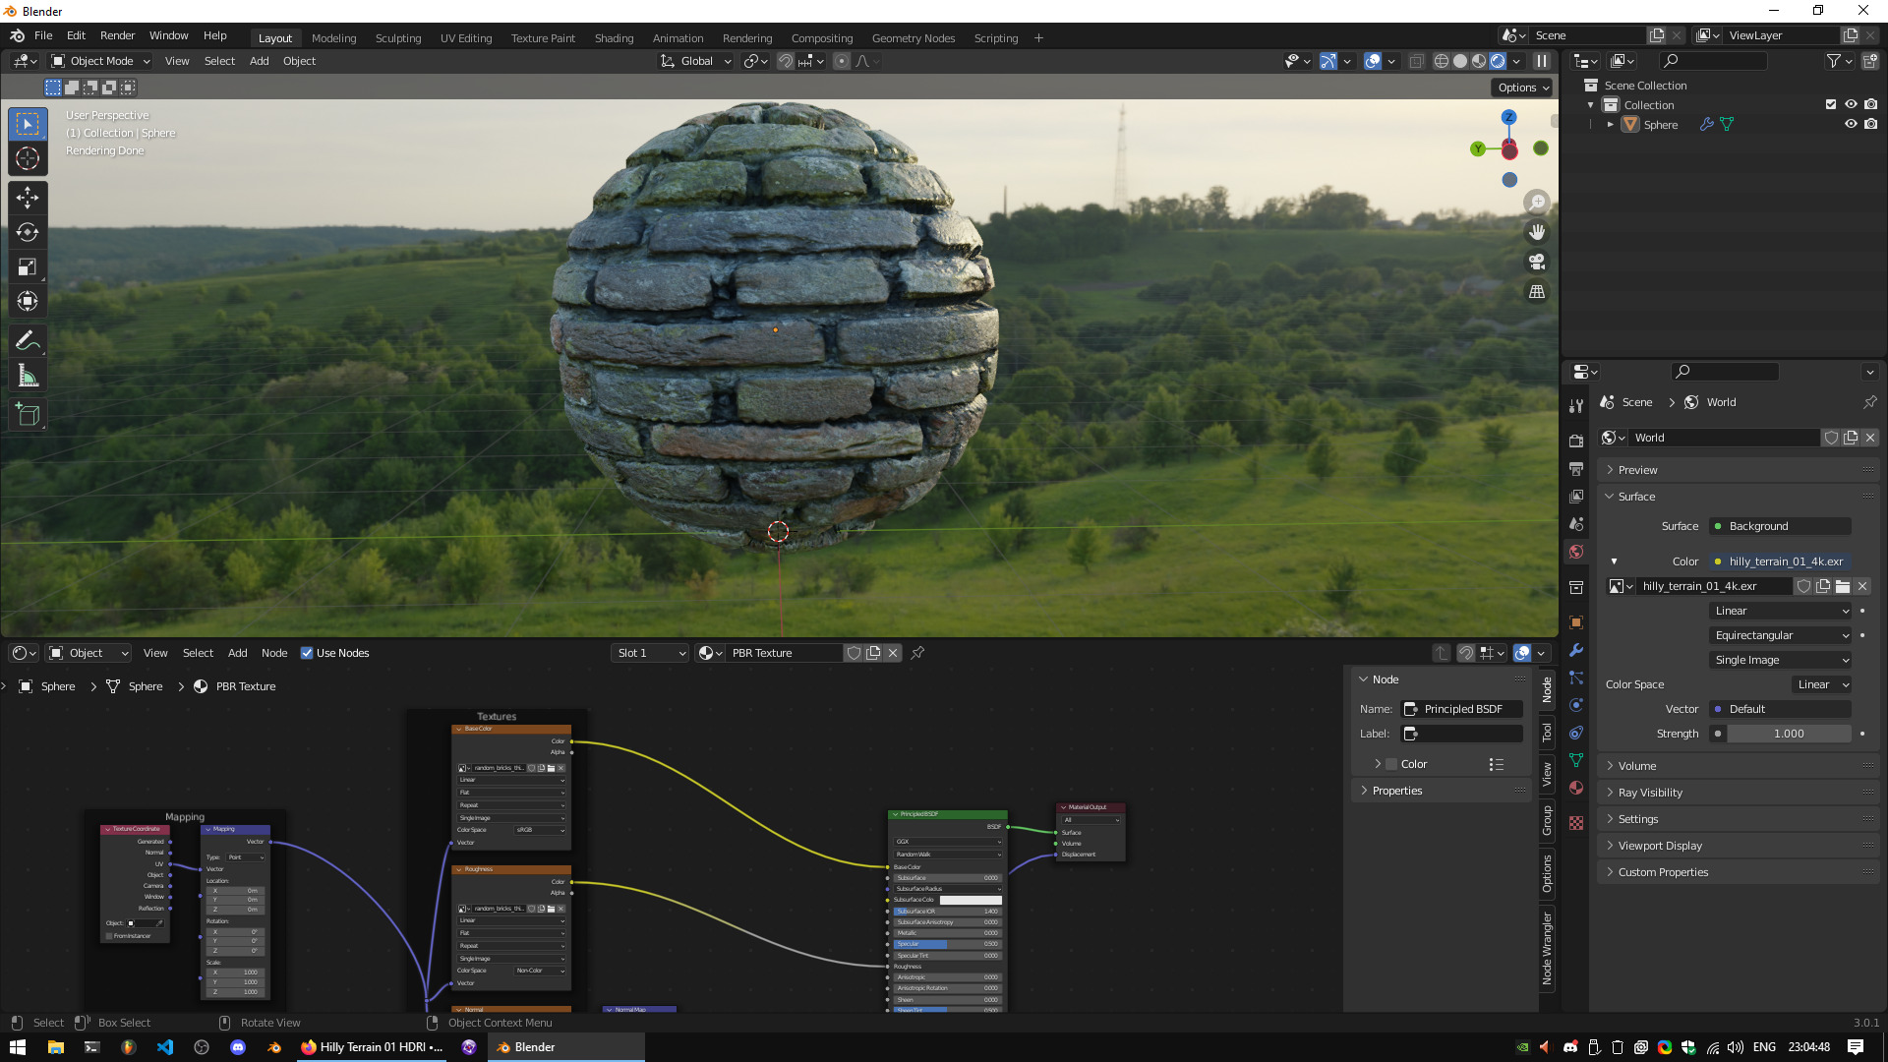1888x1062 pixels.
Task: Toggle camera view in viewport gizmos
Action: tap(1537, 262)
